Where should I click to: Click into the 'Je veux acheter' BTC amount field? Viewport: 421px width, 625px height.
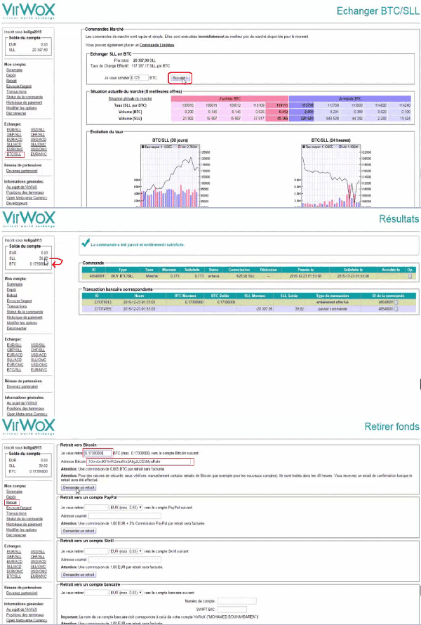[x=140, y=78]
